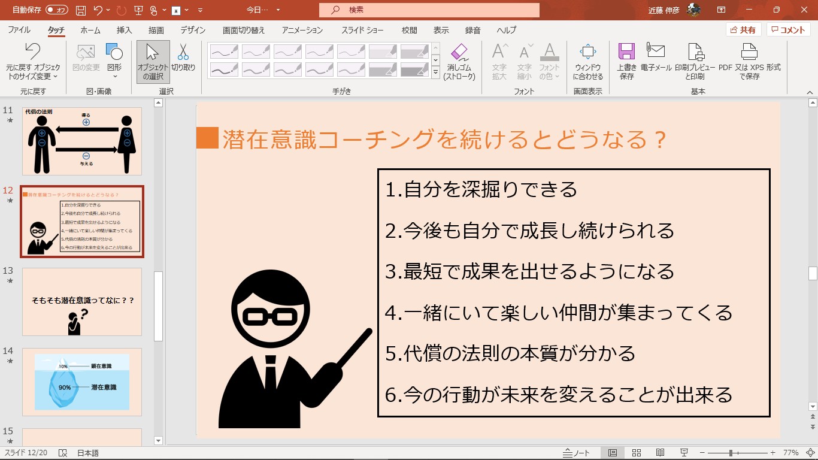
Task: Click in the 検索 search box
Action: coord(429,10)
